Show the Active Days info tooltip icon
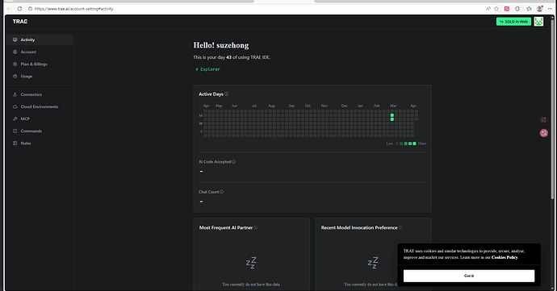557x291 pixels. (226, 94)
